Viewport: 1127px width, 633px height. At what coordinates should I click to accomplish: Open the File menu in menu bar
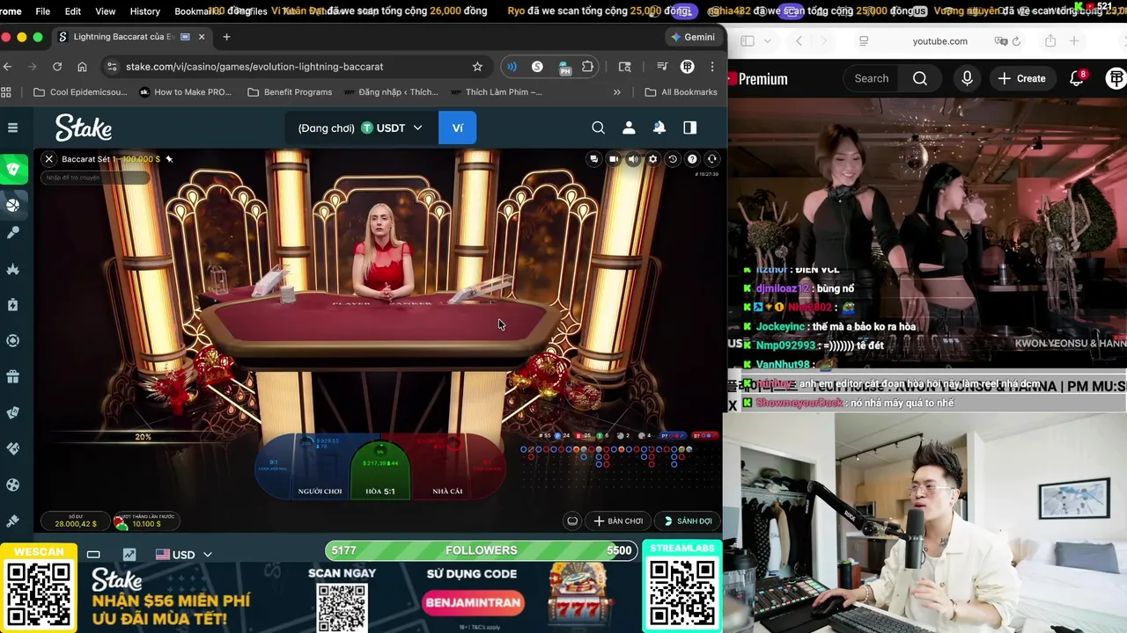point(42,11)
